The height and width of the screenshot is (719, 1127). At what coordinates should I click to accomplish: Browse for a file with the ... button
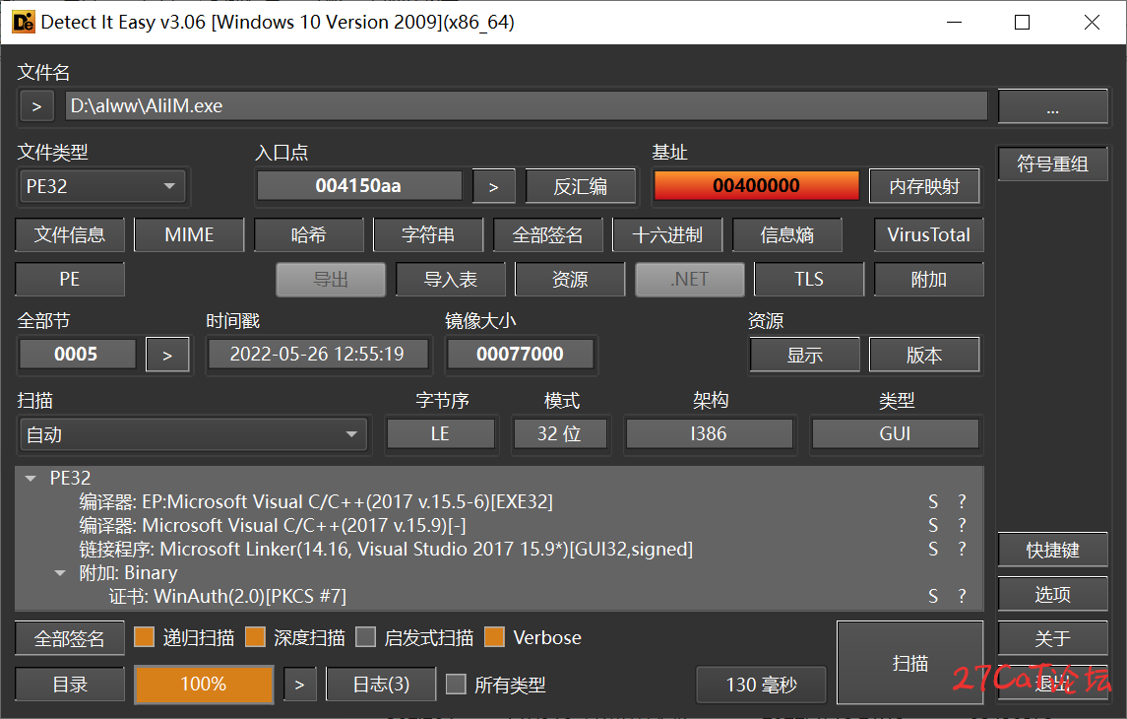pyautogui.click(x=1052, y=106)
